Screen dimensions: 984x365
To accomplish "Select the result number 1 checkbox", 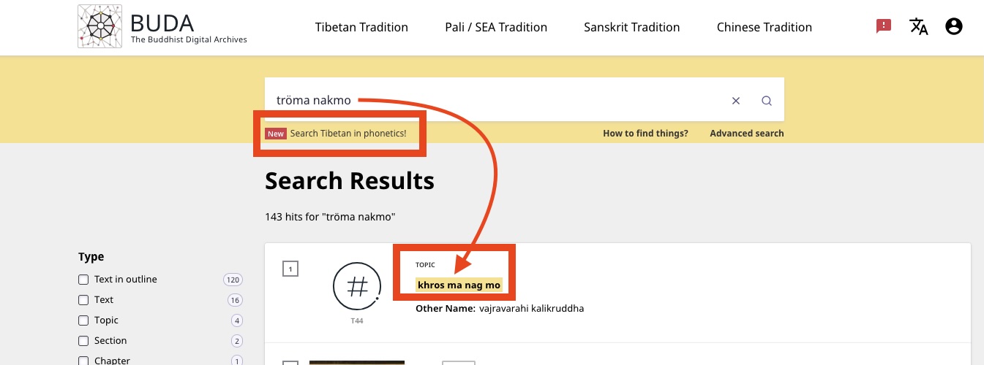I will coord(290,270).
